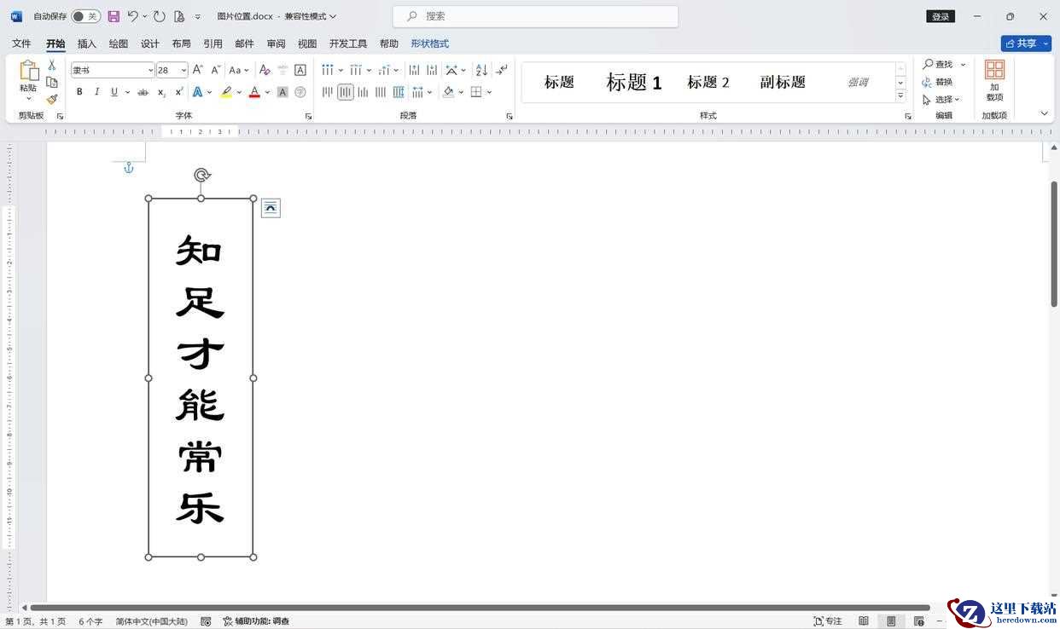Click the character shading A icon

coord(282,92)
